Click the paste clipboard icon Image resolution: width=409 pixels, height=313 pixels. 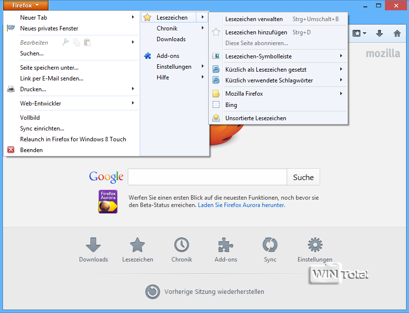pyautogui.click(x=87, y=42)
